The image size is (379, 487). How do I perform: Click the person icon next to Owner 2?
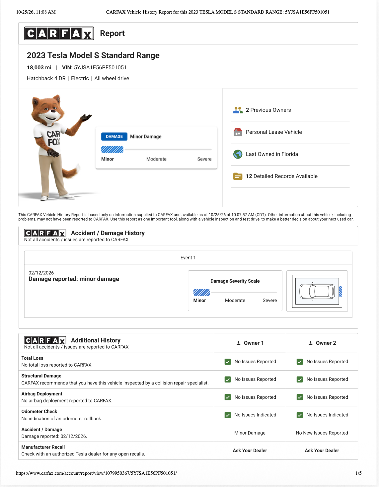pyautogui.click(x=310, y=343)
